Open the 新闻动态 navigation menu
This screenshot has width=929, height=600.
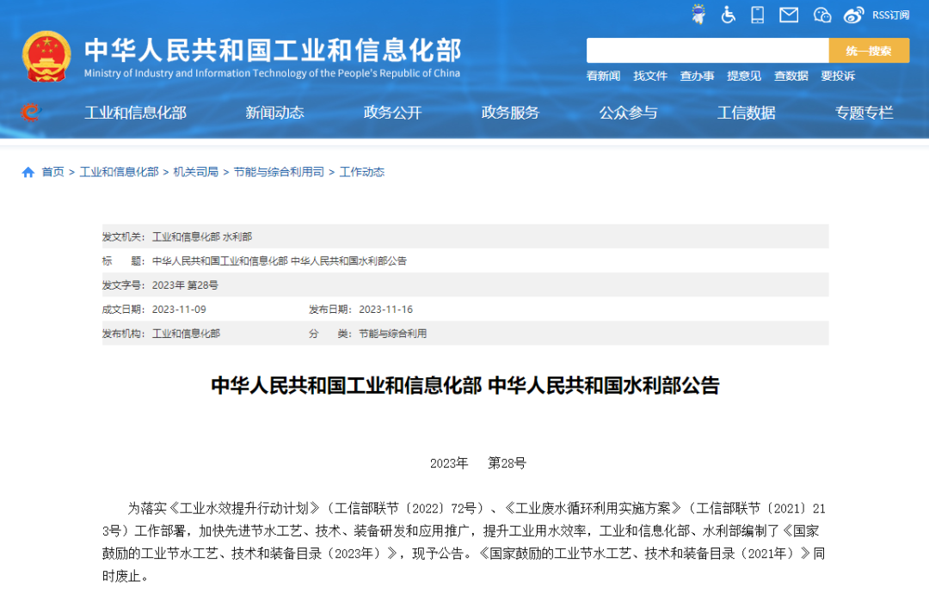point(274,113)
